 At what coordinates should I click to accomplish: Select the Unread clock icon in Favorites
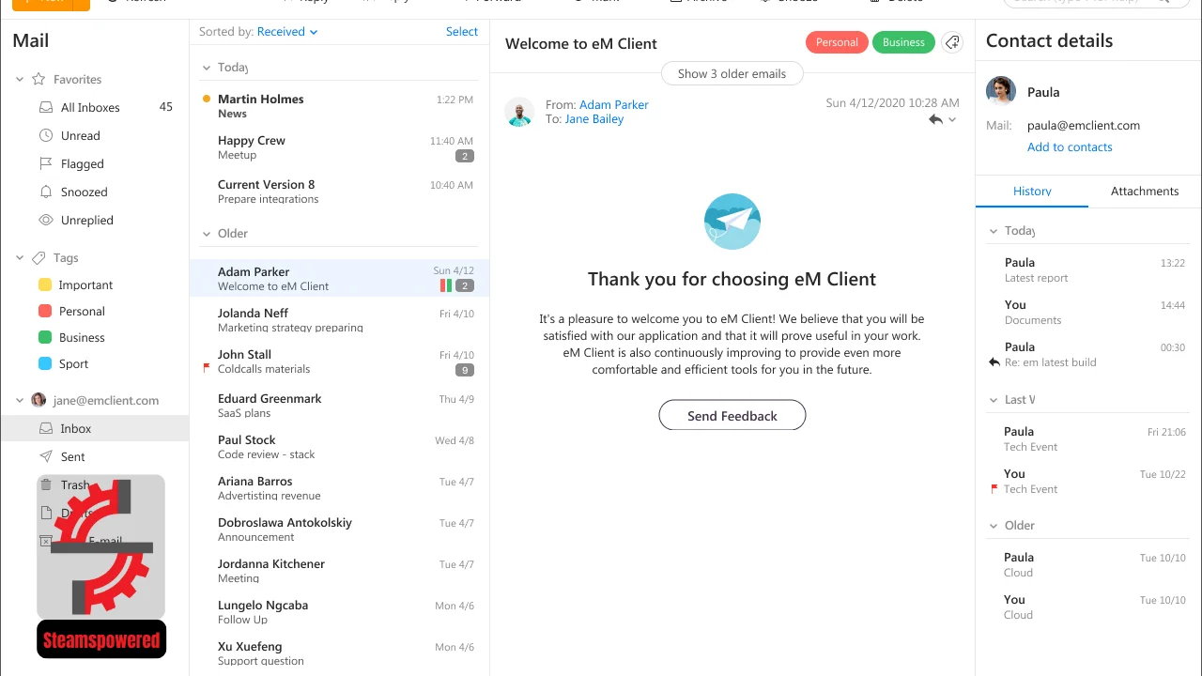coord(45,135)
